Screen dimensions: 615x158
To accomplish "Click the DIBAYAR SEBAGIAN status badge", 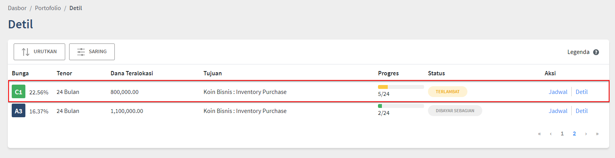I will click(455, 111).
